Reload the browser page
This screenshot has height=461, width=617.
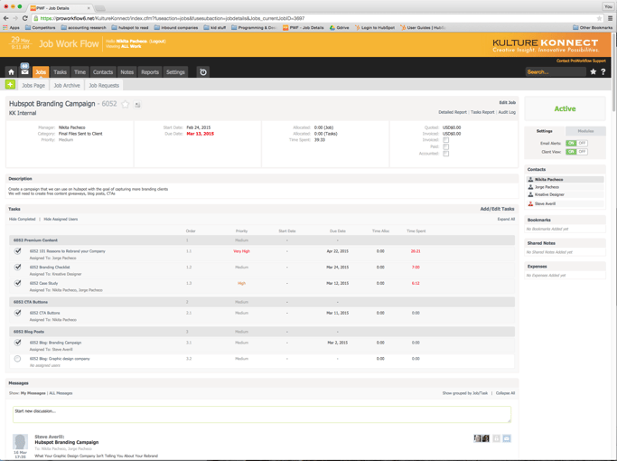tap(24, 18)
